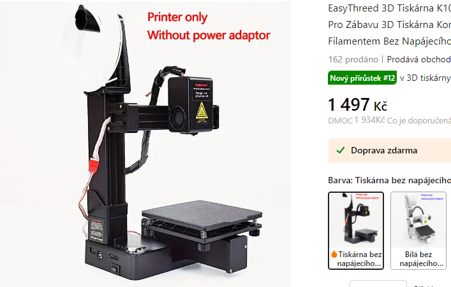Open the 'Doprava zdarma' free shipping banner

coord(390,150)
